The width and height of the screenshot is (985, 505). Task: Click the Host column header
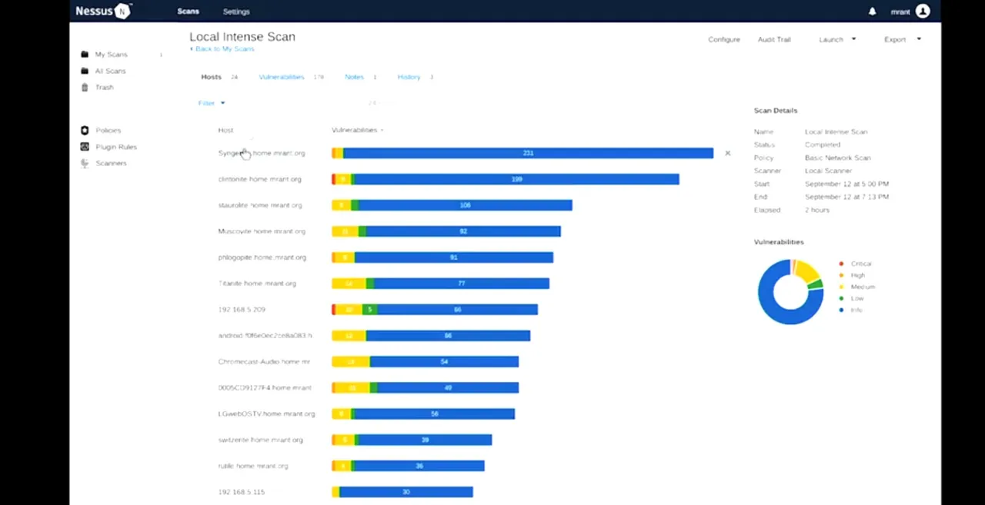tap(225, 130)
